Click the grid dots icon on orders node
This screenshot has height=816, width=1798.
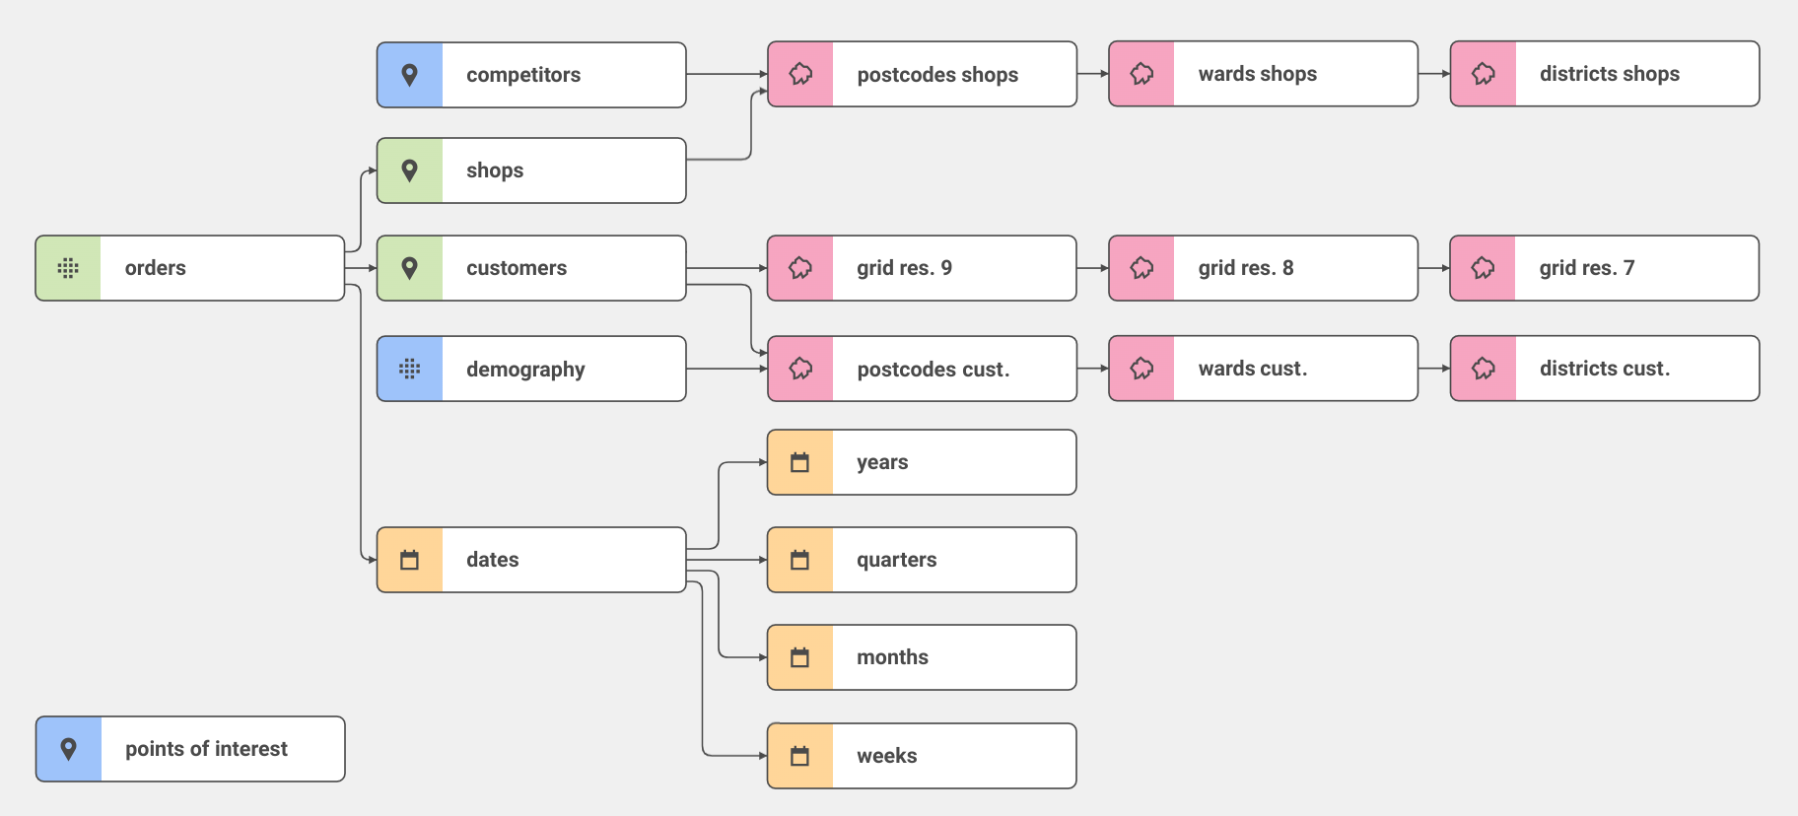click(x=68, y=268)
